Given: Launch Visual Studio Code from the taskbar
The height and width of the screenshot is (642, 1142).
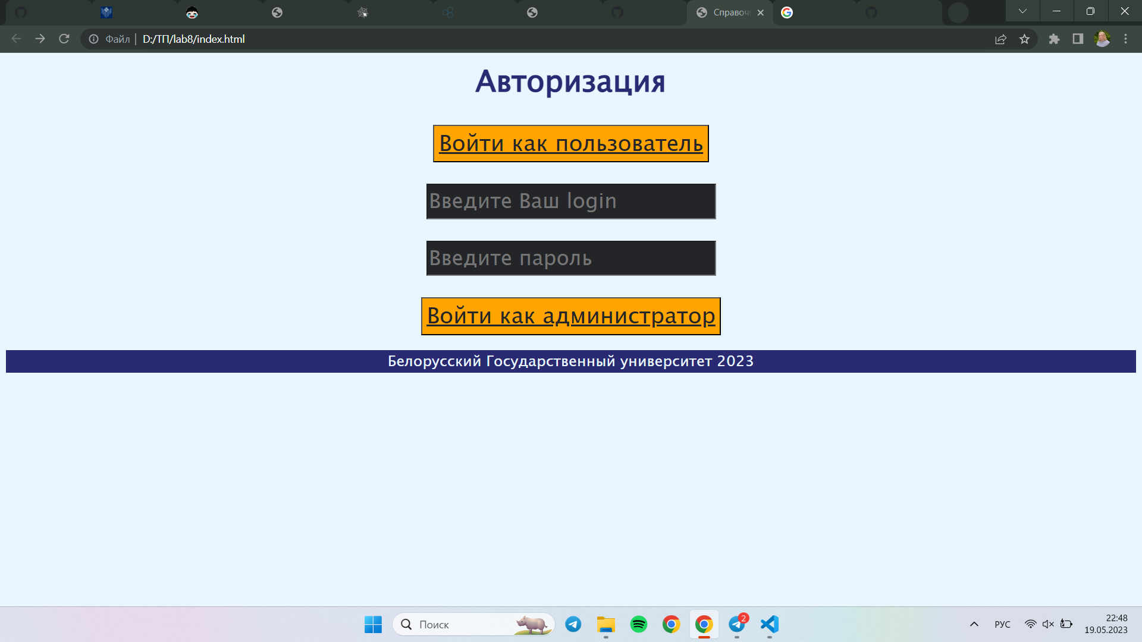Looking at the screenshot, I should pyautogui.click(x=769, y=625).
